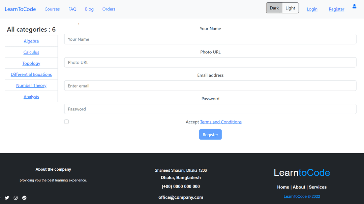Go to the Login page
Viewport: 364px width, 204px height.
pos(312,9)
